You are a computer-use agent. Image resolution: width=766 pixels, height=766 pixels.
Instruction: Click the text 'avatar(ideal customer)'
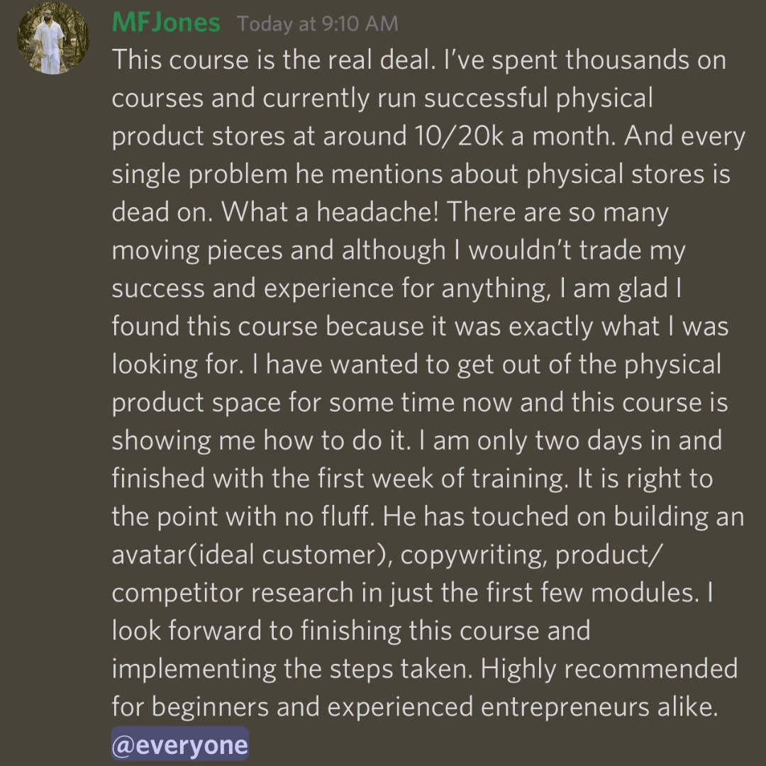coord(252,555)
